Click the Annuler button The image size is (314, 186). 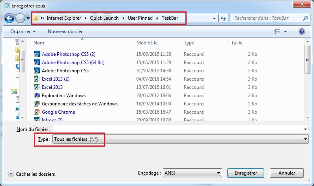point(287,173)
